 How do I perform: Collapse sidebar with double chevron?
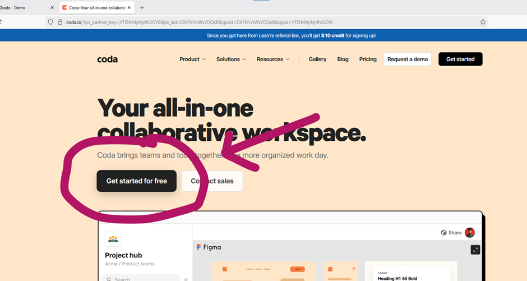(x=186, y=279)
